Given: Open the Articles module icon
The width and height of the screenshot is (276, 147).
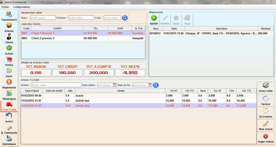Looking at the screenshot, I should click(x=9, y=26).
